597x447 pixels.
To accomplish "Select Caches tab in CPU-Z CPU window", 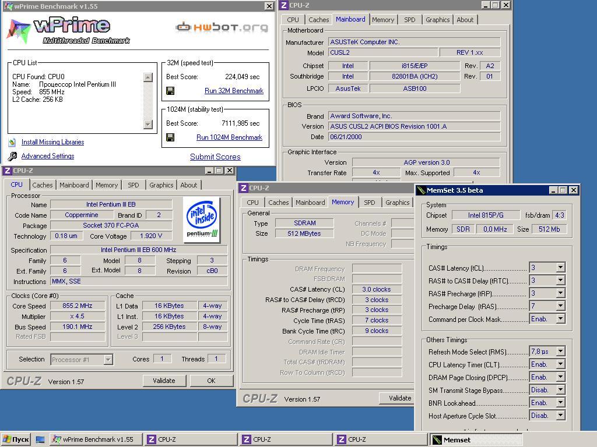I will (42, 185).
